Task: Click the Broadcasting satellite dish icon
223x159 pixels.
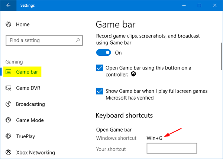Action: pyautogui.click(x=9, y=104)
